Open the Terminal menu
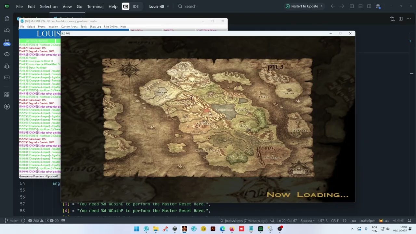This screenshot has width=416, height=234. pos(95,6)
